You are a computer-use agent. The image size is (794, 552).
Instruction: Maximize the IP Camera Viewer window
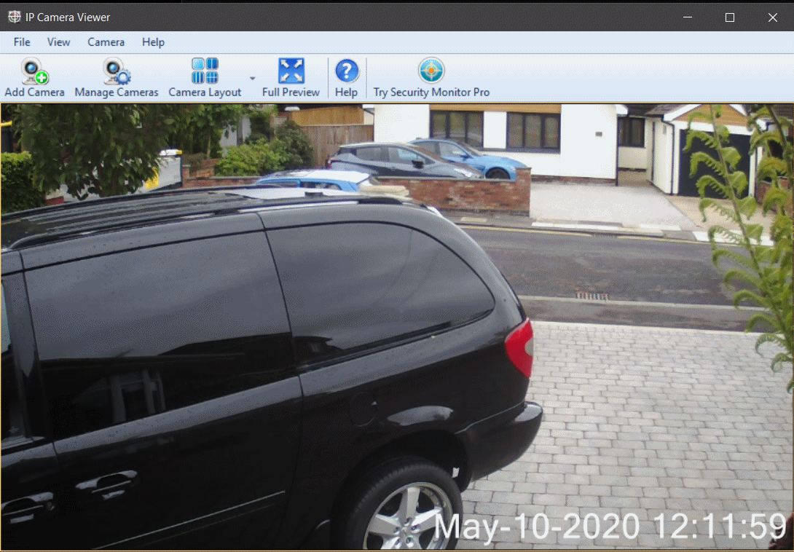tap(729, 17)
